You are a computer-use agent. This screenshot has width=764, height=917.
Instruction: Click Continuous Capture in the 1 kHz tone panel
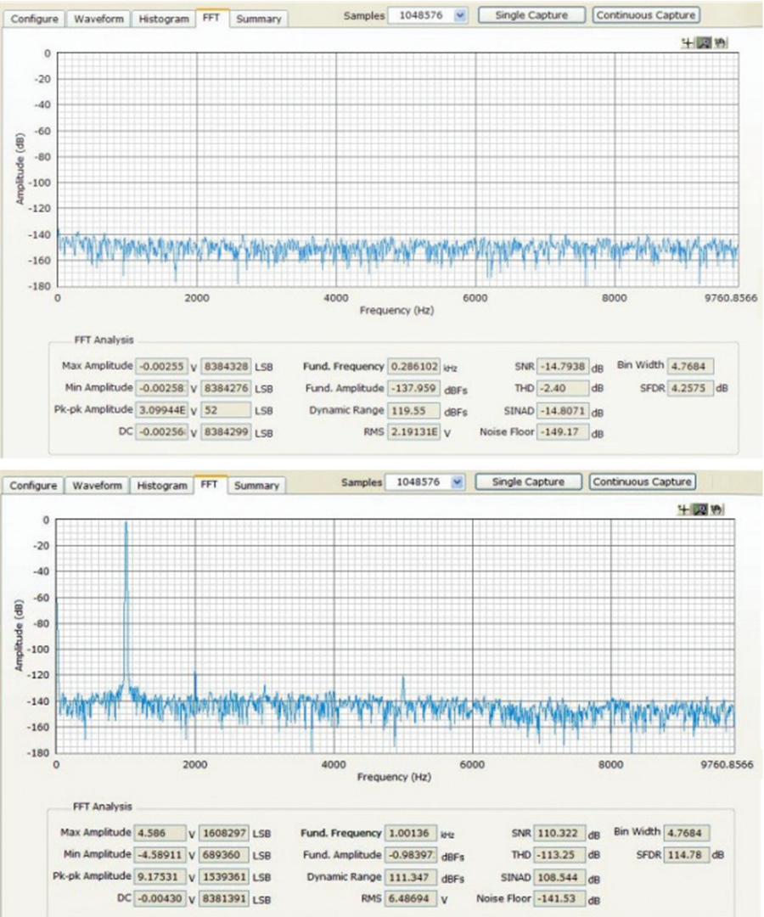(642, 482)
